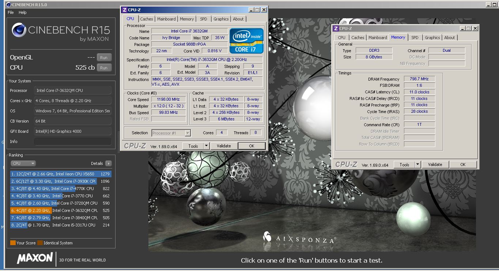Image resolution: width=499 pixels, height=271 pixels.
Task: Switch to About tab in Memory CPU-Z window
Action: 450,38
